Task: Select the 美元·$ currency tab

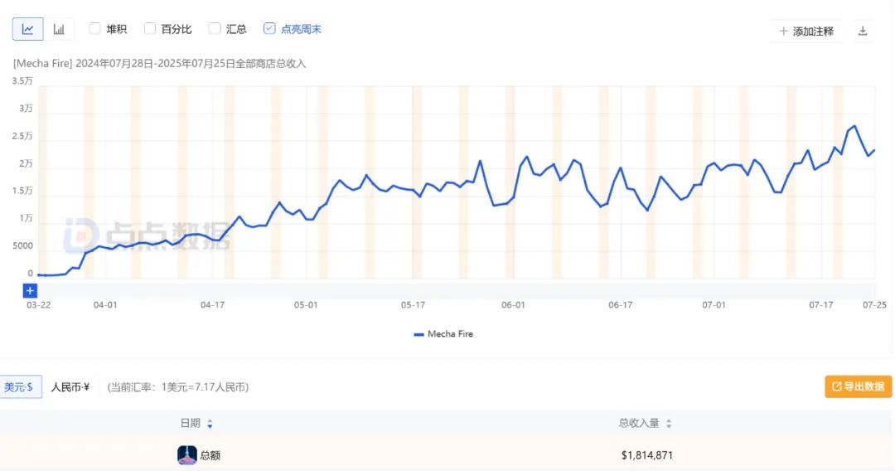Action: pyautogui.click(x=19, y=387)
